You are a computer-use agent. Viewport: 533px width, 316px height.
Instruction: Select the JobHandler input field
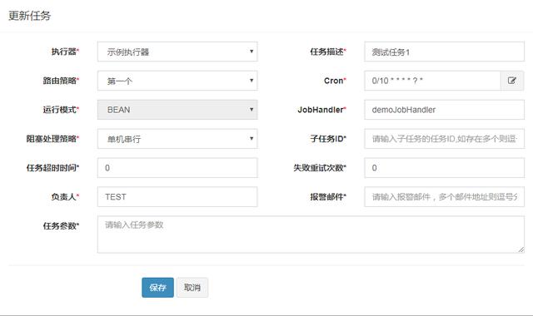(444, 110)
